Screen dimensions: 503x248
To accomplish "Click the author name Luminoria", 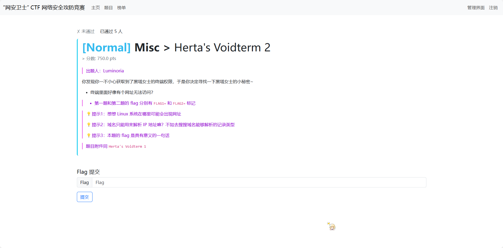I will pos(113,71).
